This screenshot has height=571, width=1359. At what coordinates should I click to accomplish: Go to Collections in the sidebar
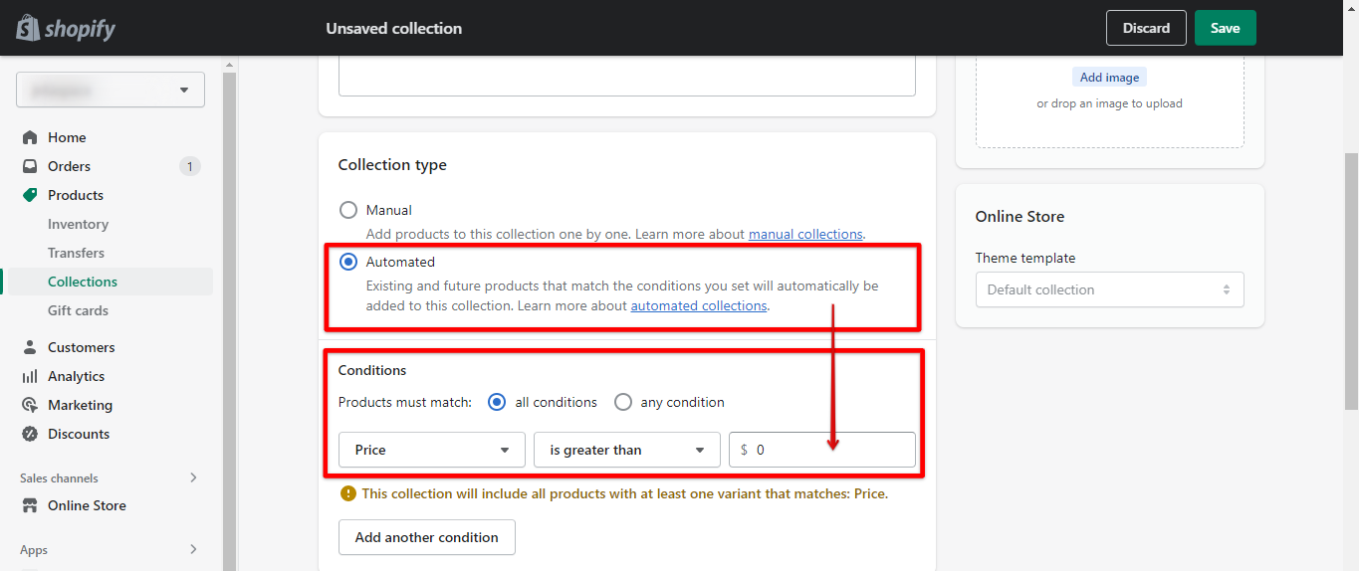pyautogui.click(x=83, y=282)
